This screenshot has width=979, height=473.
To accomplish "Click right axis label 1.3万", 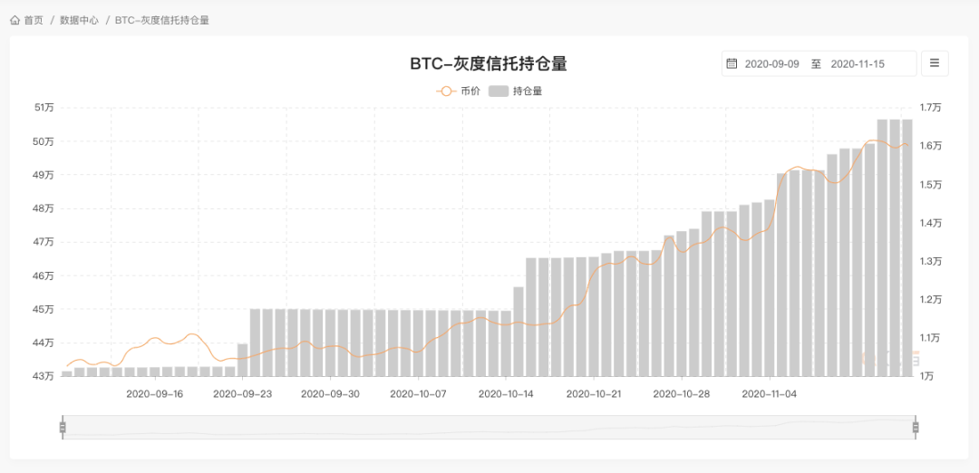I will pyautogui.click(x=931, y=261).
